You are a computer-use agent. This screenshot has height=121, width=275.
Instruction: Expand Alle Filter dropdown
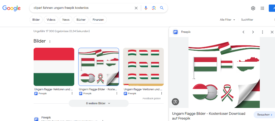pos(227,20)
